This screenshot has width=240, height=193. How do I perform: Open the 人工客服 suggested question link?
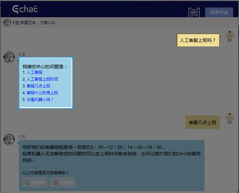click(35, 72)
